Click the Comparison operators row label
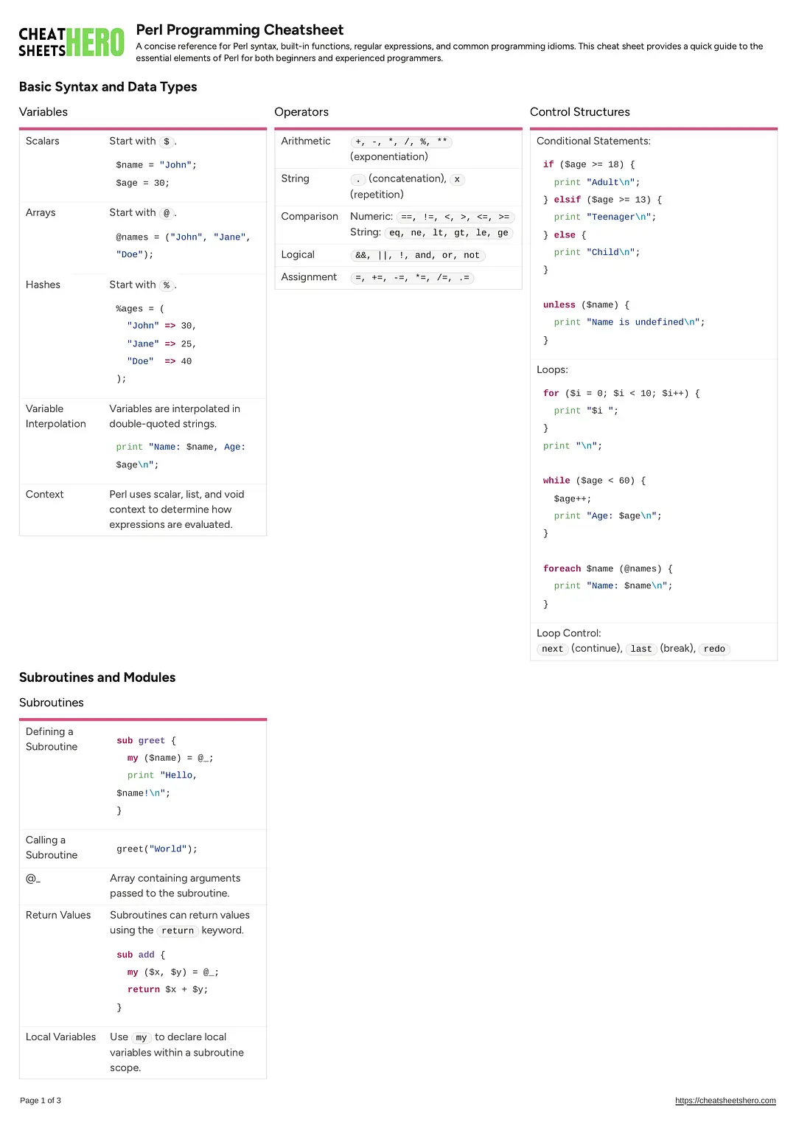Viewport: 796px width, 1125px height. click(x=310, y=216)
